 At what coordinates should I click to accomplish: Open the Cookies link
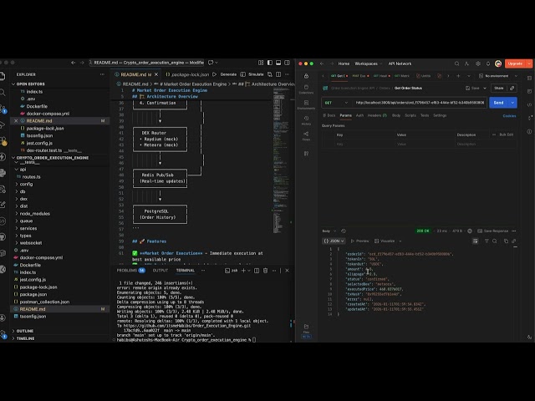[x=509, y=116]
